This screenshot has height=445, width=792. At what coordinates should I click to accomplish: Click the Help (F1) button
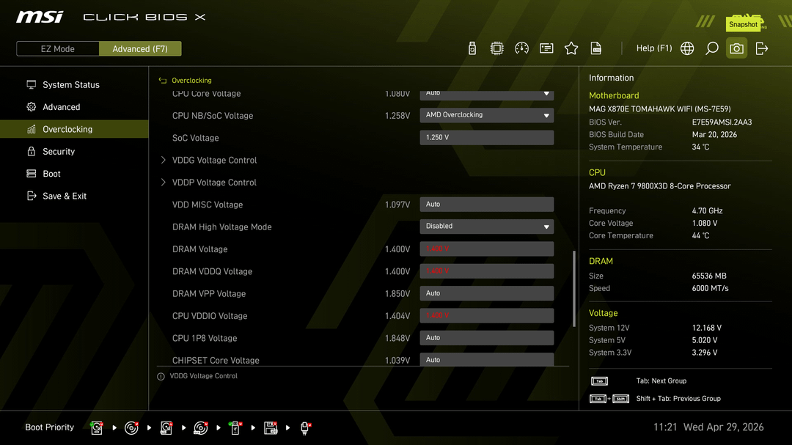pos(653,48)
